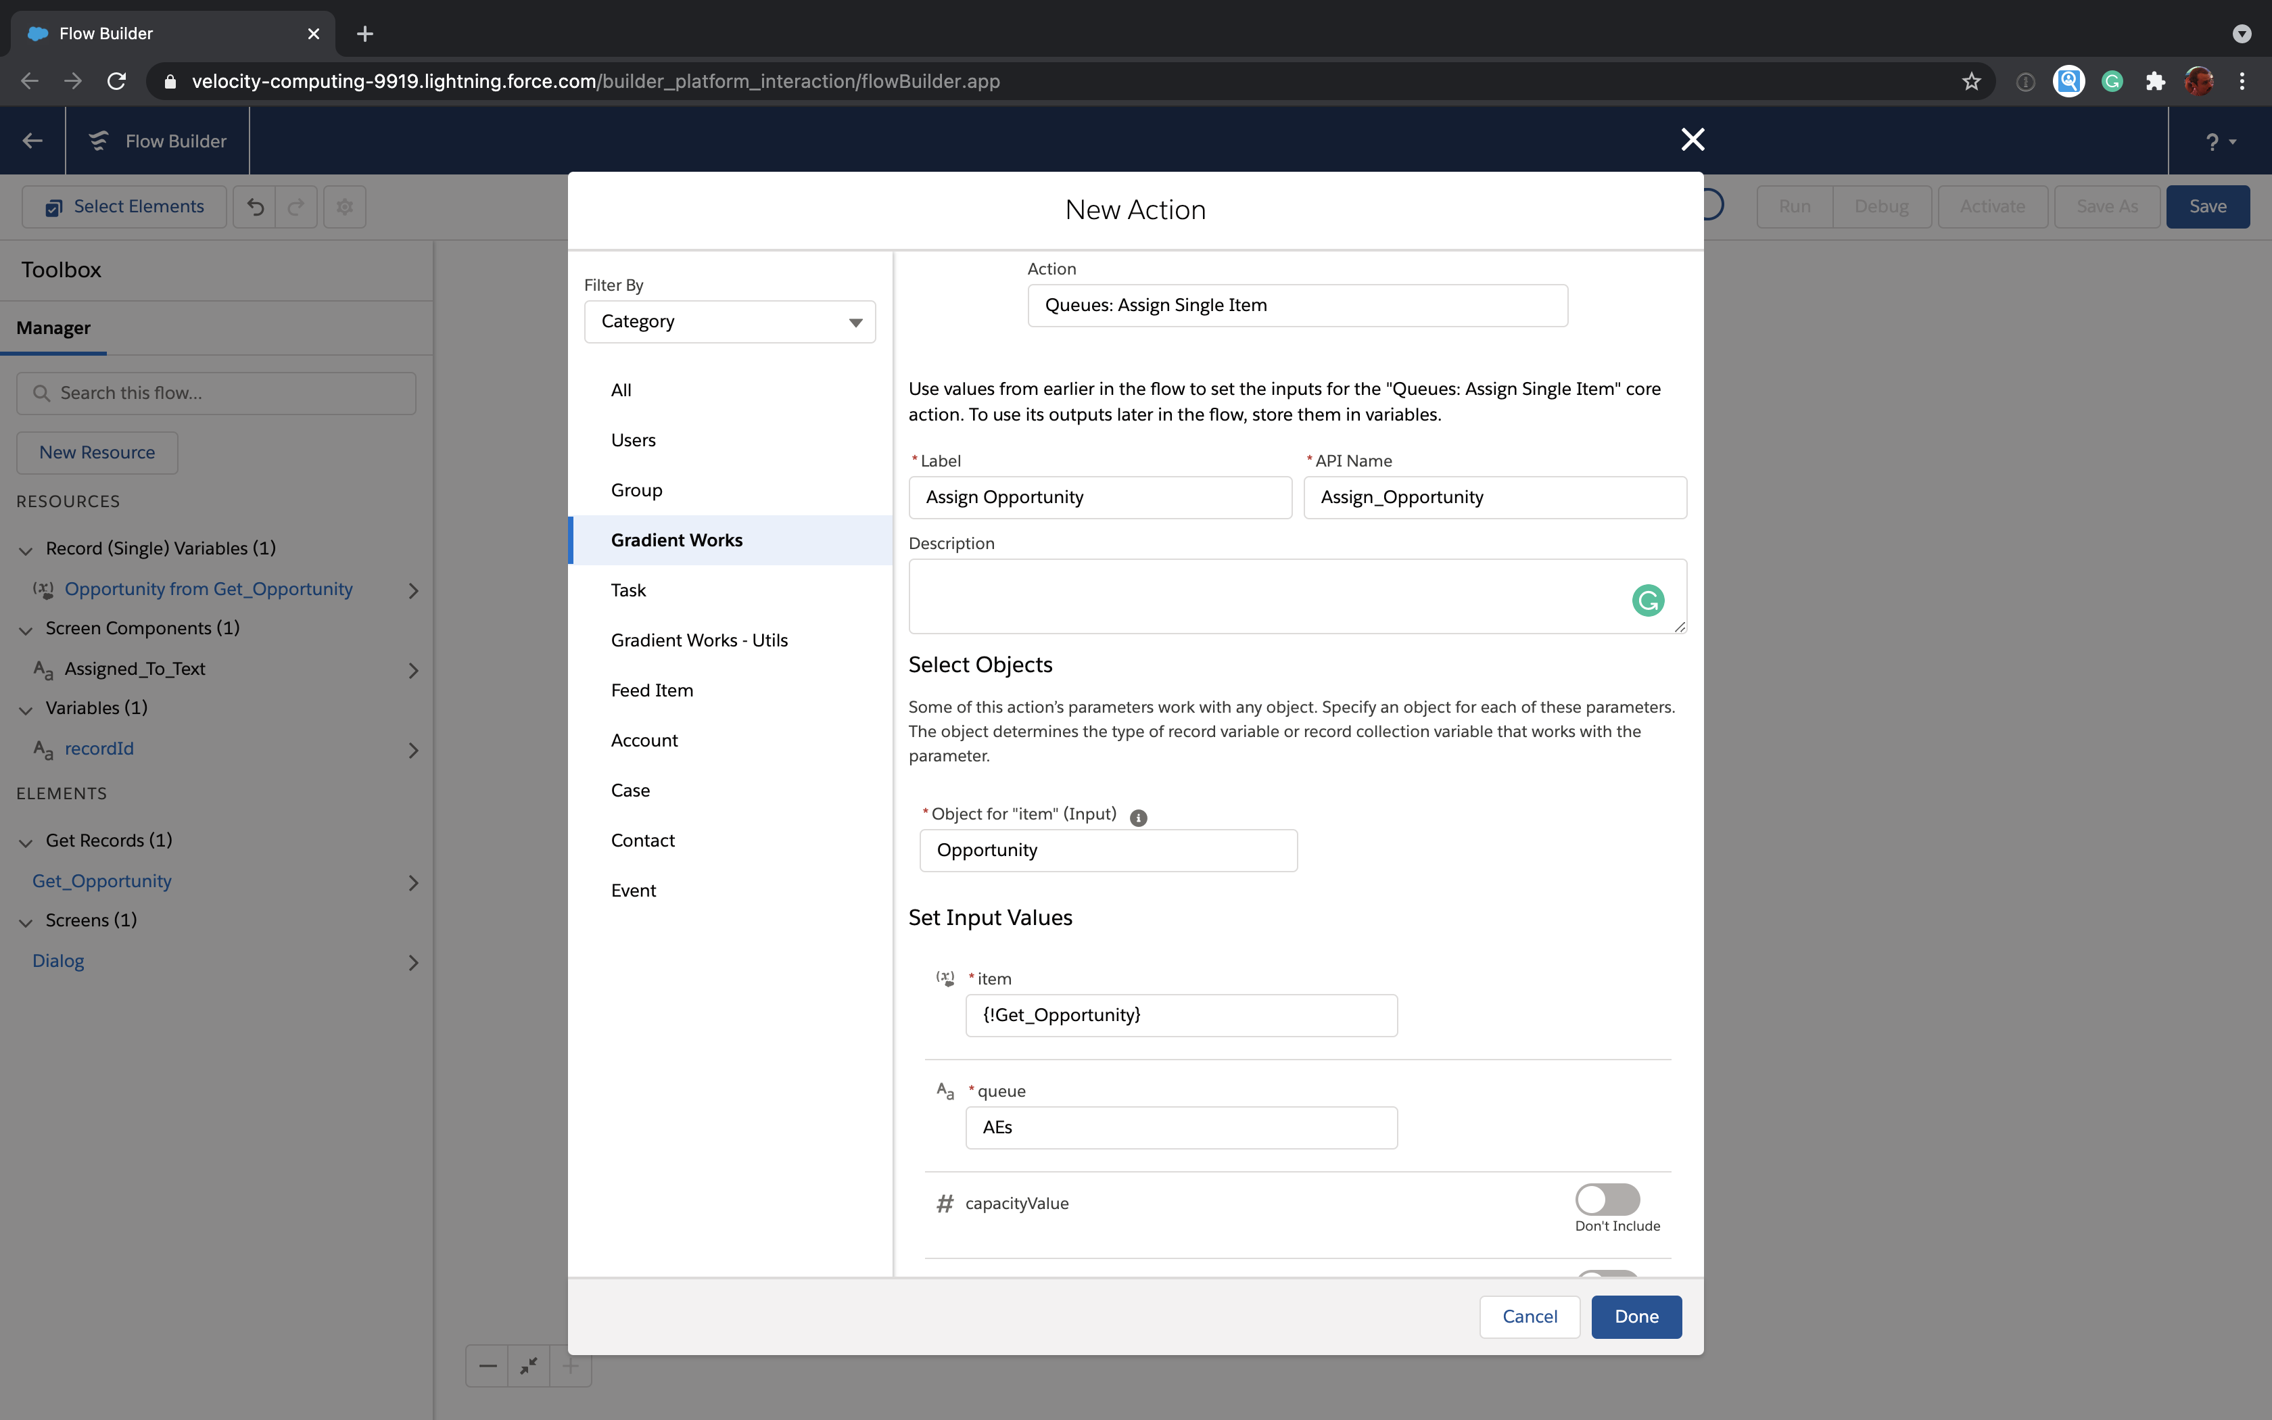Image resolution: width=2272 pixels, height=1420 pixels.
Task: Open the Get_Opportunity element link
Action: pyautogui.click(x=101, y=881)
